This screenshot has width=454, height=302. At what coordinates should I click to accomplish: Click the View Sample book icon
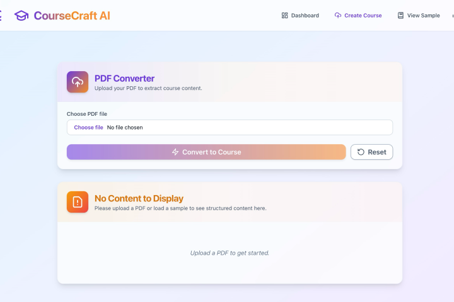pyautogui.click(x=400, y=15)
